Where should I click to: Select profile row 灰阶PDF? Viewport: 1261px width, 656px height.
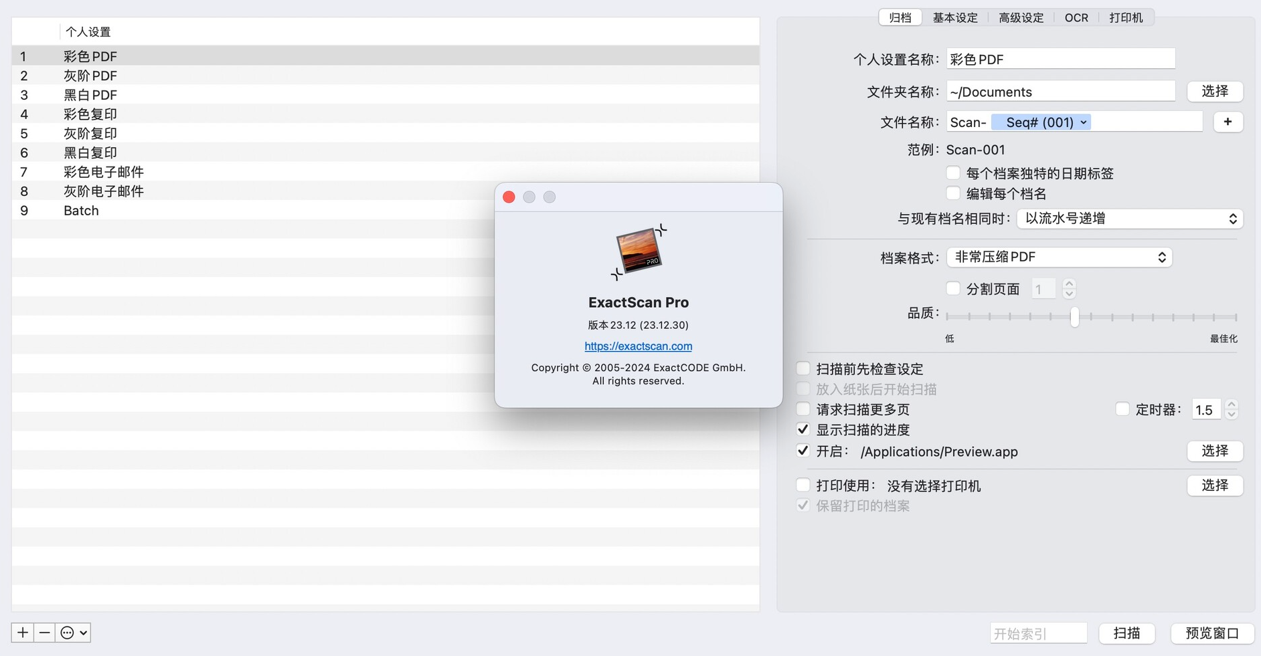(386, 76)
